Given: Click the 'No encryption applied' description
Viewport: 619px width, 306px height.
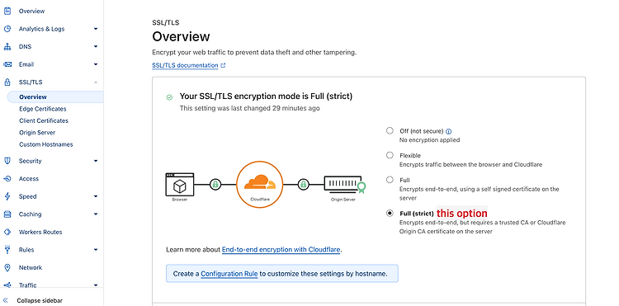Looking at the screenshot, I should click(429, 140).
